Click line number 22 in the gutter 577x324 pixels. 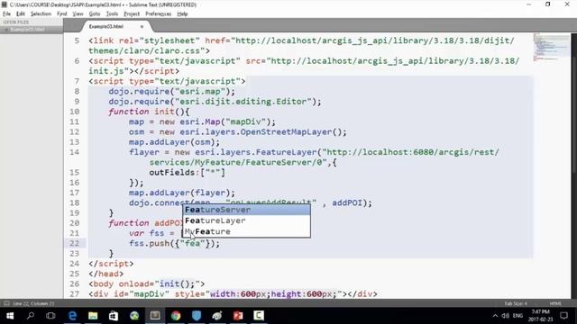point(74,243)
